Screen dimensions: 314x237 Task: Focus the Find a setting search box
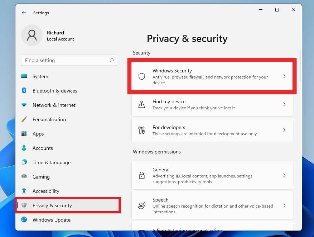point(64,60)
